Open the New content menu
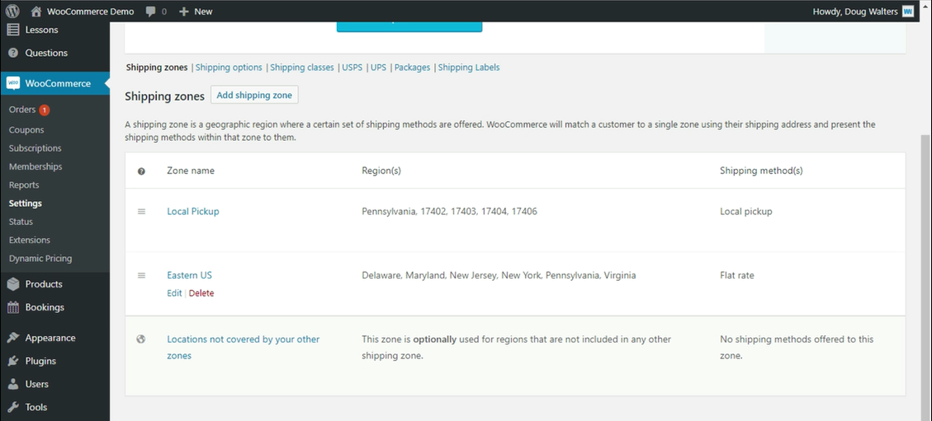 click(x=196, y=12)
